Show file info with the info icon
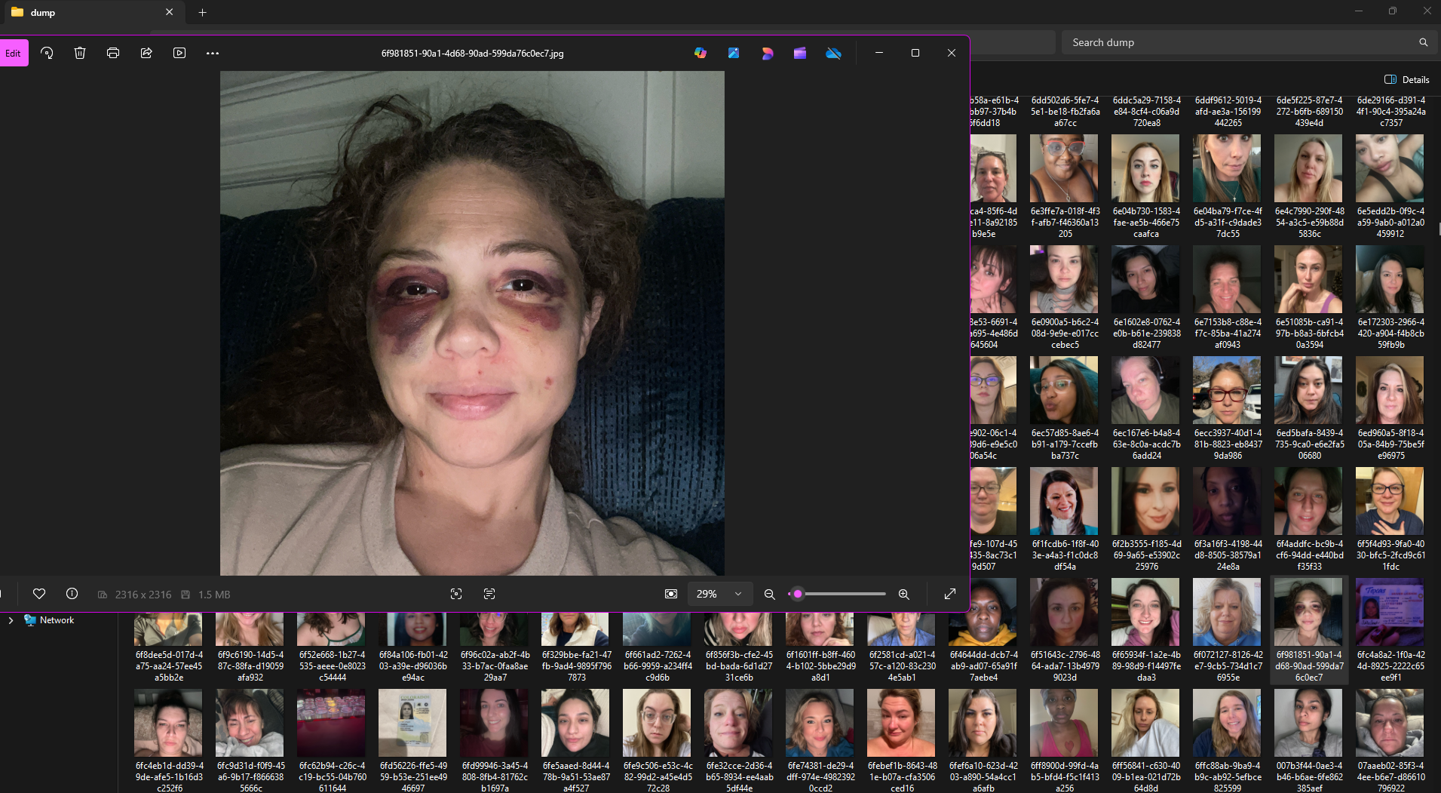This screenshot has height=793, width=1441. (x=72, y=594)
